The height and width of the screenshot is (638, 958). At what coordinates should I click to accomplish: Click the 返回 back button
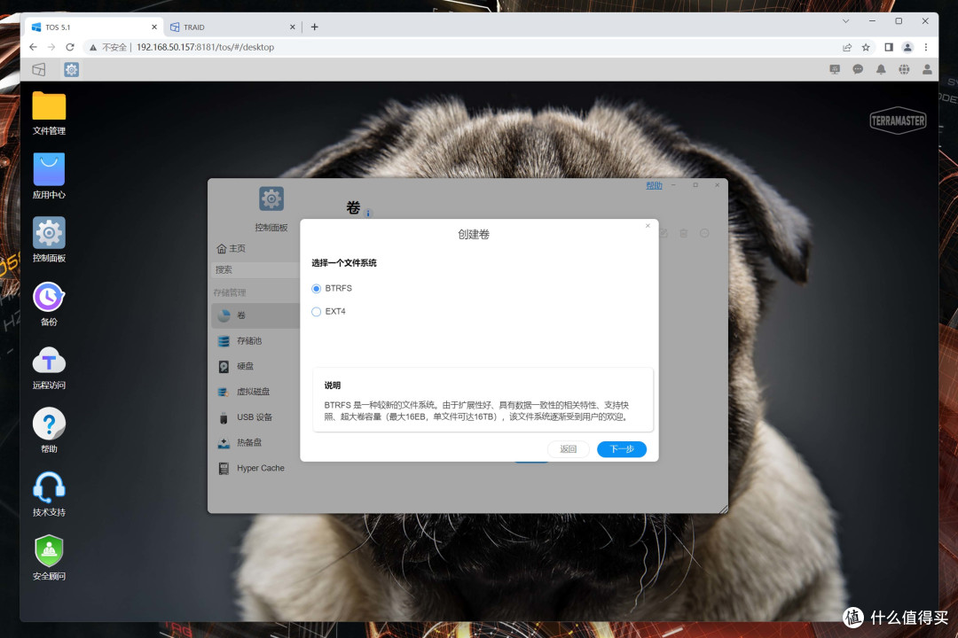click(x=569, y=448)
